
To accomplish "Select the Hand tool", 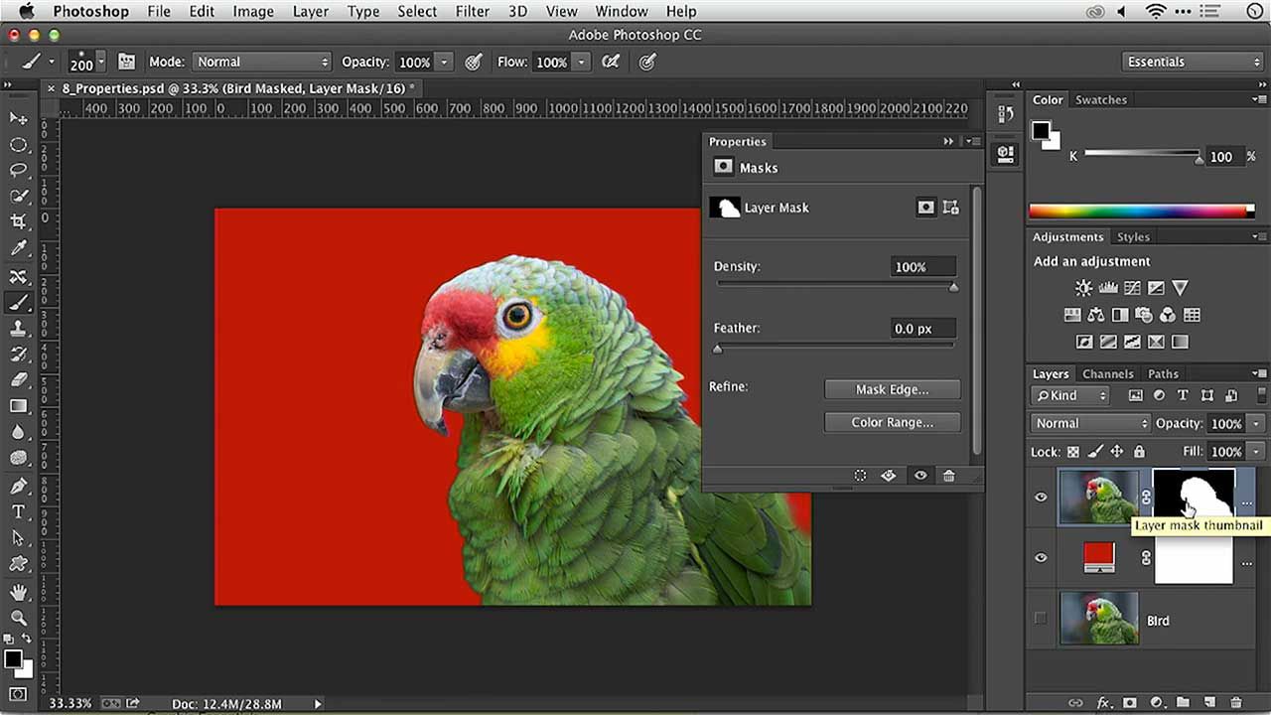I will tap(19, 591).
